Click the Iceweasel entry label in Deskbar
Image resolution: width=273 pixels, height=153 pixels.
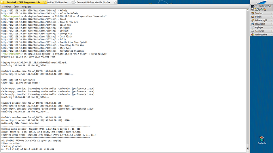click(260, 24)
